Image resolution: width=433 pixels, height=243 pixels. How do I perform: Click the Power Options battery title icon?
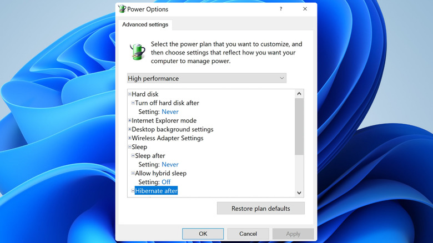tap(122, 9)
